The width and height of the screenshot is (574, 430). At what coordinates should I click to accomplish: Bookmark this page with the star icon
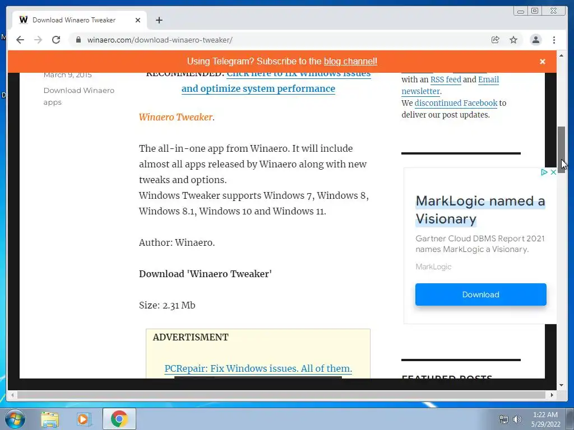[513, 40]
